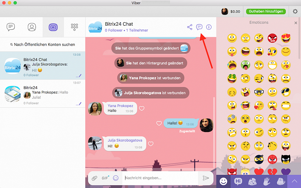Click the emoticons panel scrollbar
301x188 pixels.
[299, 38]
